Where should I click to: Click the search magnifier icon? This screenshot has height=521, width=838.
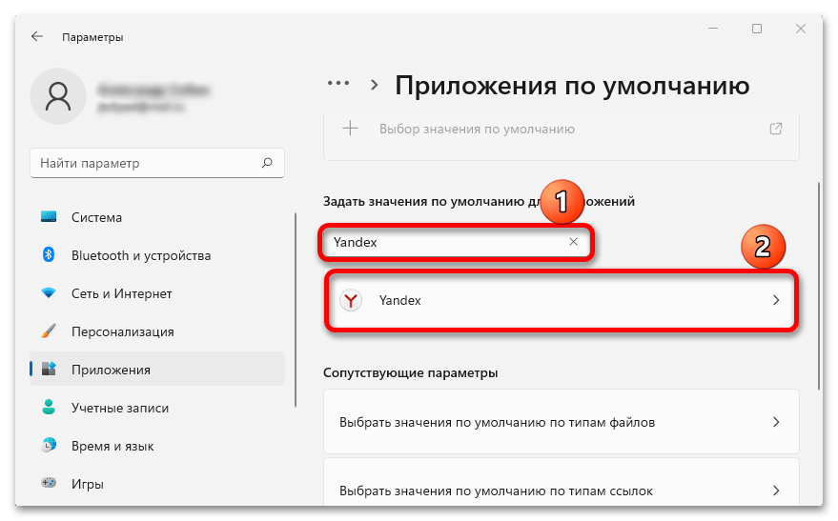(267, 163)
